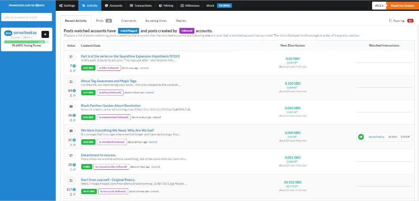The image size is (419, 201).
Task: Click post icon beside Black Panther post
Action: pos(71,106)
